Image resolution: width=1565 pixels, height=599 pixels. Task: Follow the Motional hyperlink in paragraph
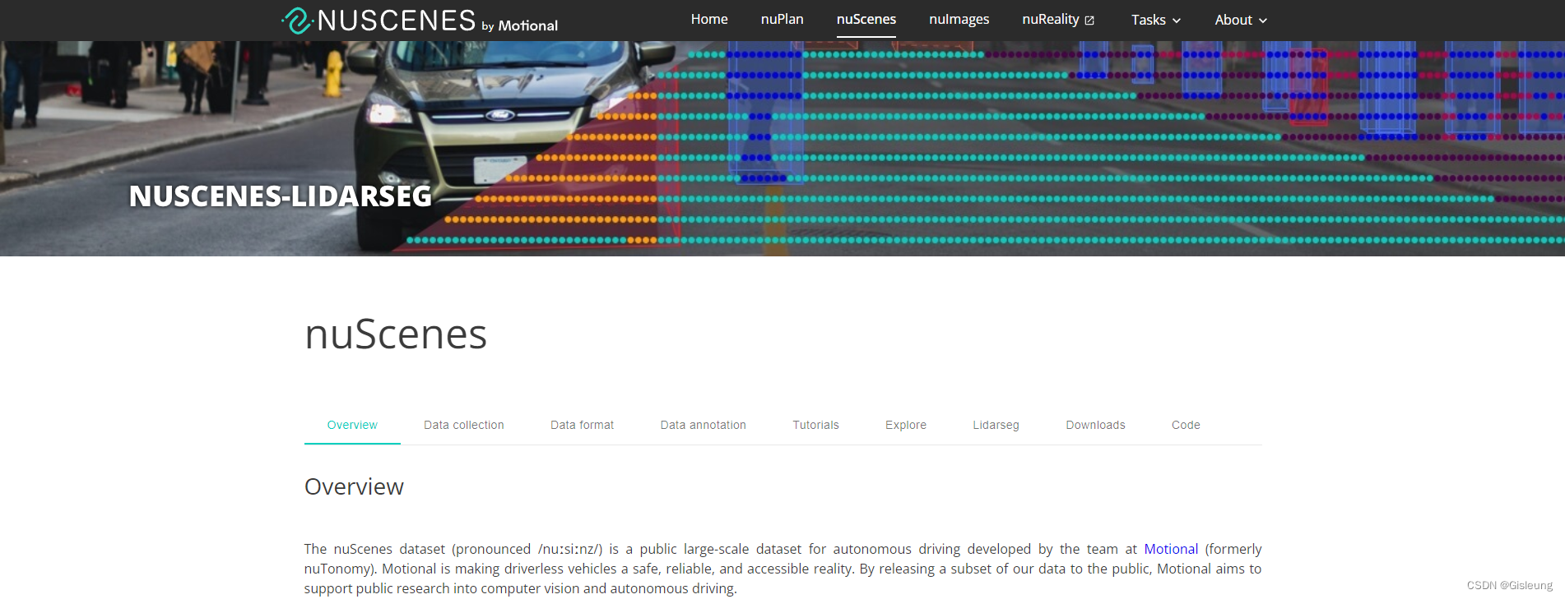click(x=1171, y=549)
